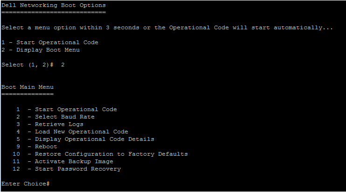Choose the "Retrieve Logs" entry
The width and height of the screenshot is (346, 192).
[59, 124]
